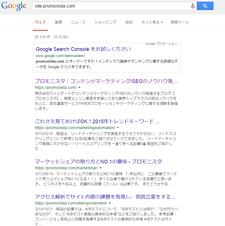Click the microphone voice search icon
The height and width of the screenshot is (226, 225).
click(193, 6)
